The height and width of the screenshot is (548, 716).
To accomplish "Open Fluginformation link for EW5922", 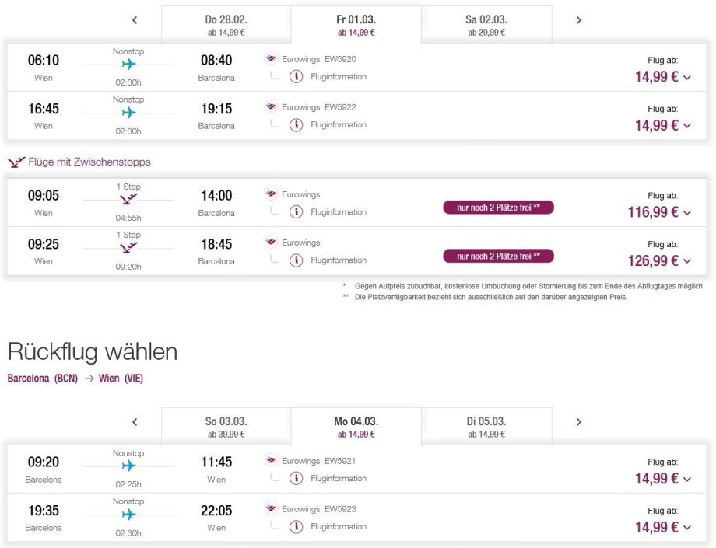I will coord(339,124).
